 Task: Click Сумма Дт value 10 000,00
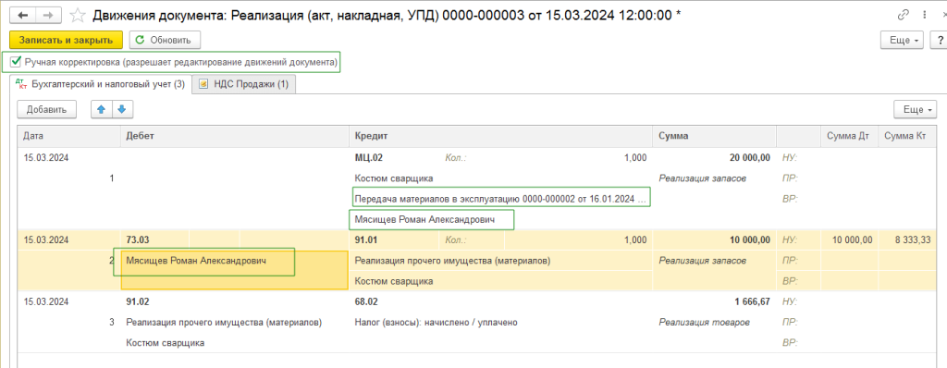tap(851, 239)
